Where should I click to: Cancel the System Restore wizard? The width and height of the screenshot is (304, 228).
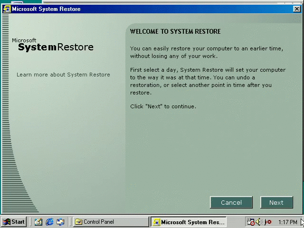point(231,202)
